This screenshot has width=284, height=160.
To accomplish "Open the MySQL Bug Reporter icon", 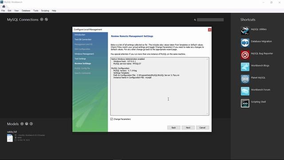I will 245,55.
